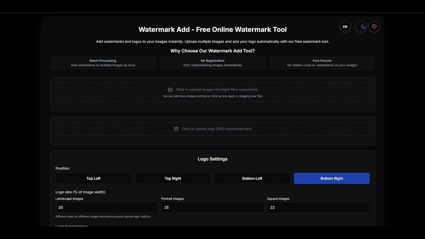Click the Watermark Add page title

pos(212,29)
